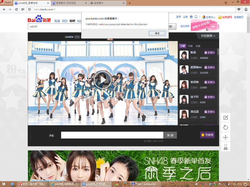Collapse the live stream with 收起直播
This screenshot has height=187, width=250.
coord(208,36)
